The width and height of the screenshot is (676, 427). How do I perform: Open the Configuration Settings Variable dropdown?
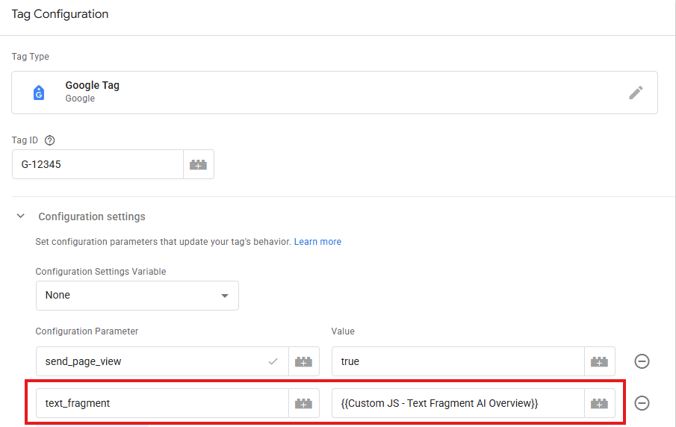[137, 296]
